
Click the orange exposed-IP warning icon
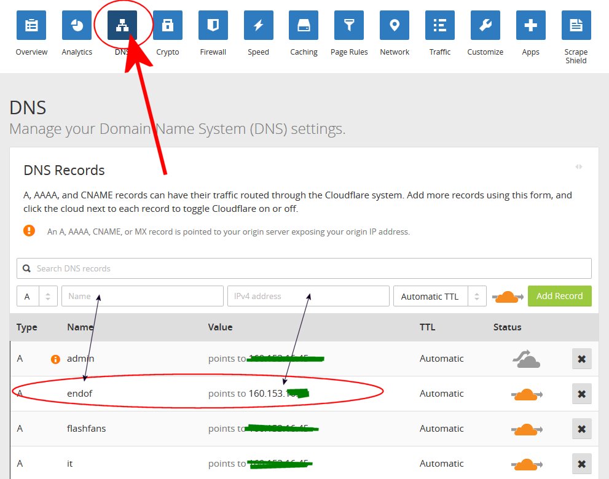point(29,230)
